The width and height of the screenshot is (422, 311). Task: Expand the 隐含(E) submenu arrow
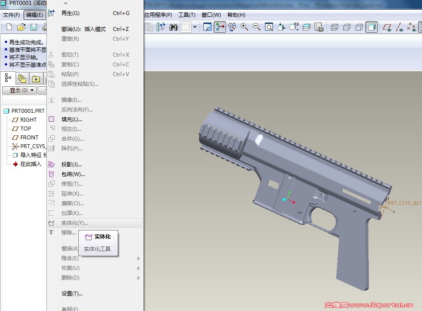pyautogui.click(x=138, y=258)
